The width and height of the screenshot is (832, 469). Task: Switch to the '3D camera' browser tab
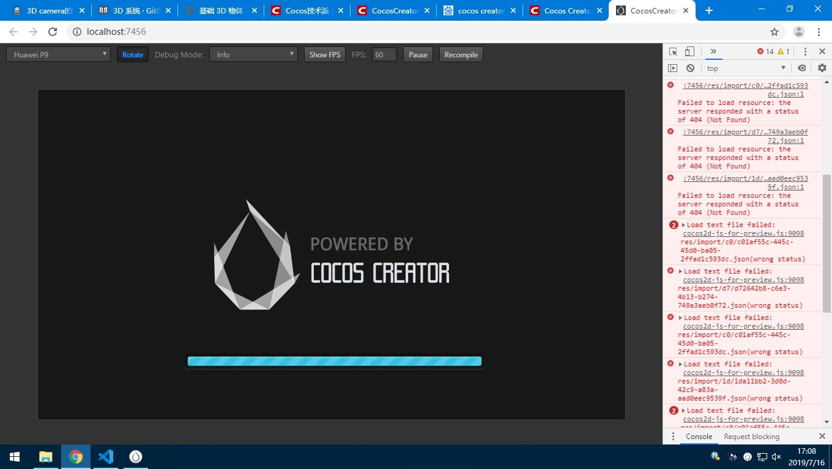tap(48, 10)
